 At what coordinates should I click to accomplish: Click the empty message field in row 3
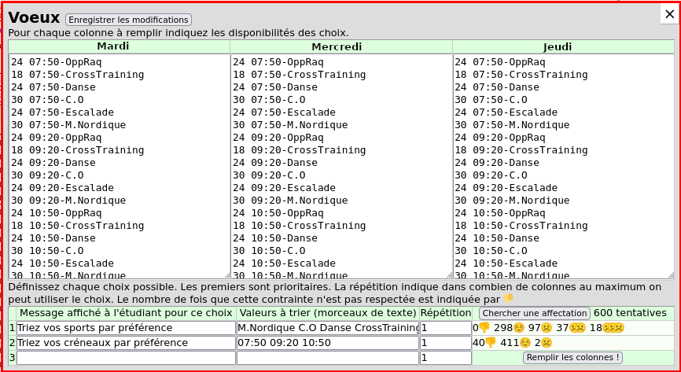[126, 358]
